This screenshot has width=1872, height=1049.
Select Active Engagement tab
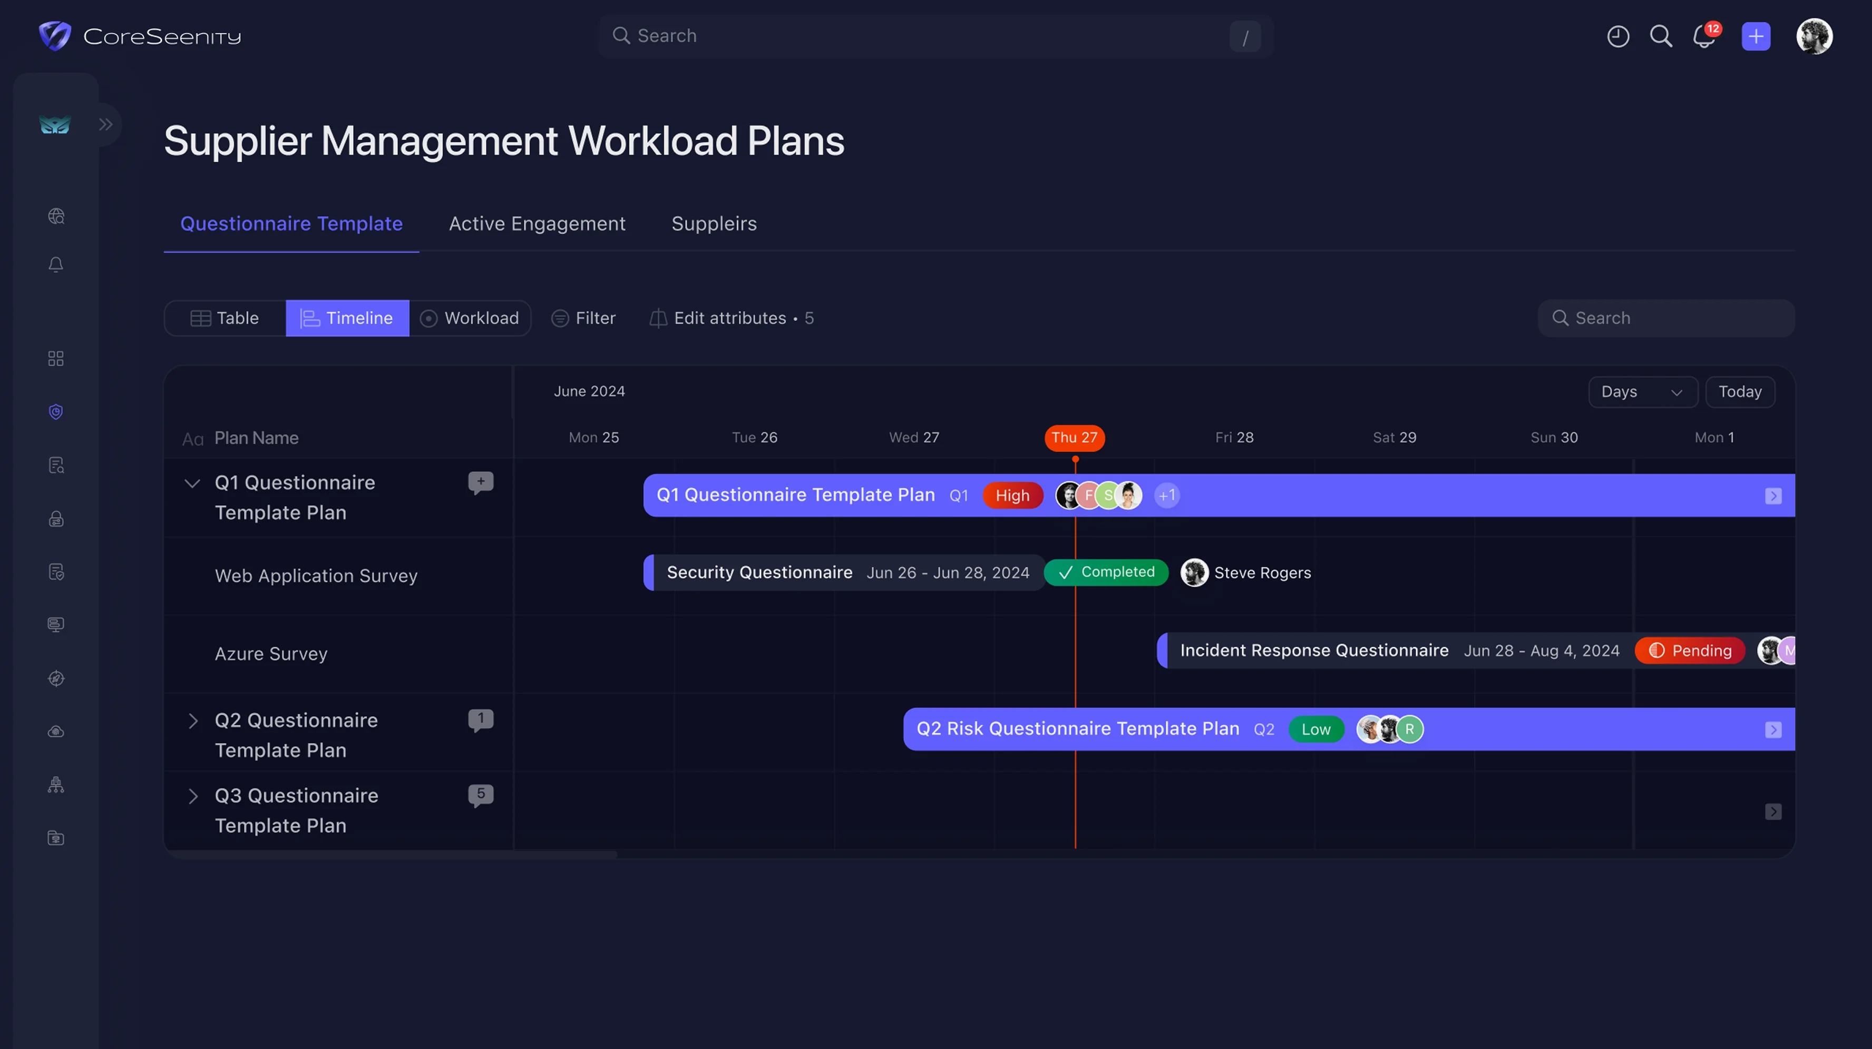537,224
